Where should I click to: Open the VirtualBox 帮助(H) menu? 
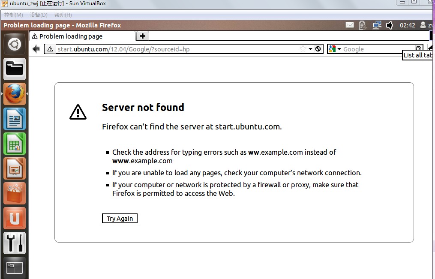click(x=63, y=15)
